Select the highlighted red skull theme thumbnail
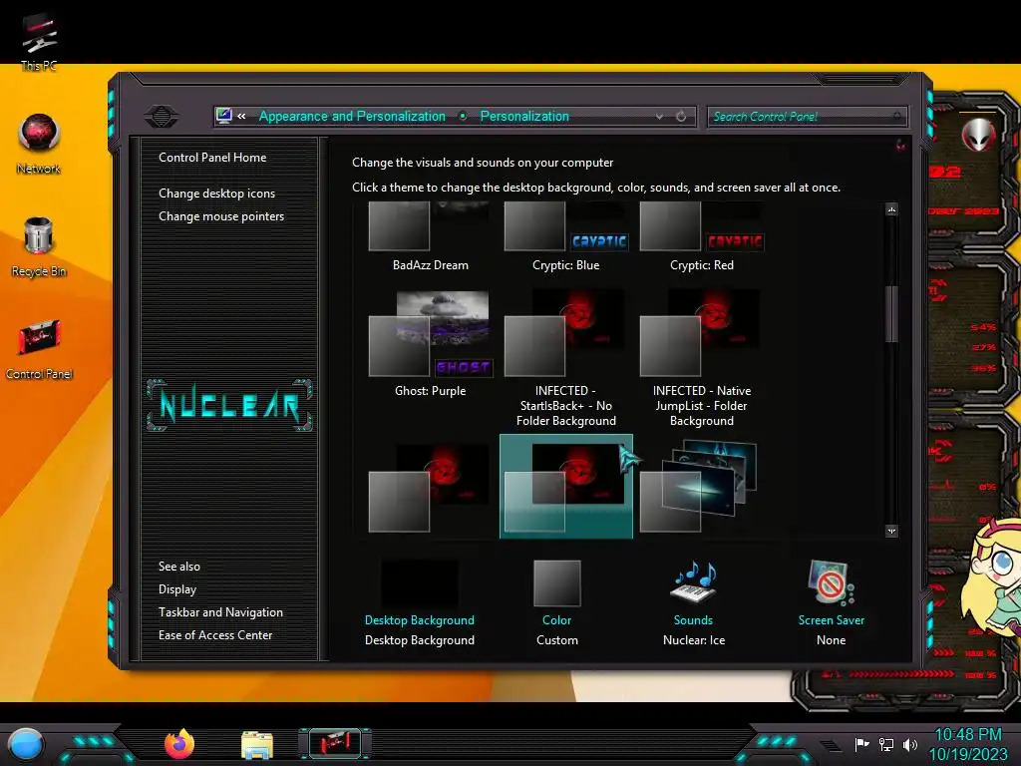 pyautogui.click(x=566, y=487)
